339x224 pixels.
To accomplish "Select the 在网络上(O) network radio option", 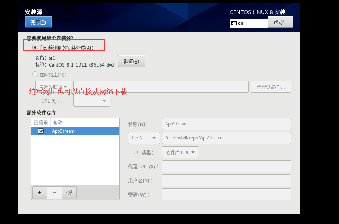I will pos(35,75).
